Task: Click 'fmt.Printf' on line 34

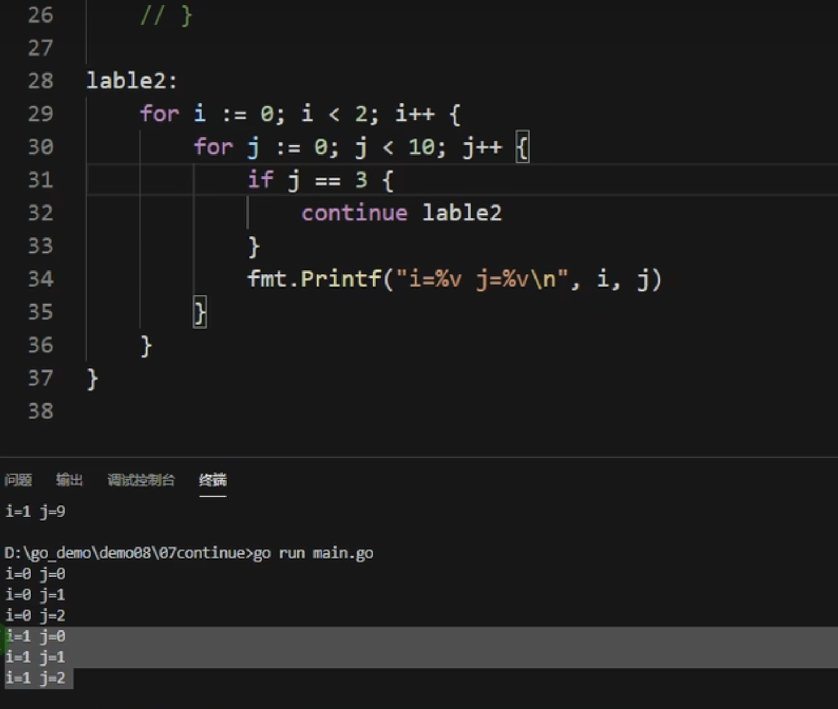Action: [x=314, y=279]
